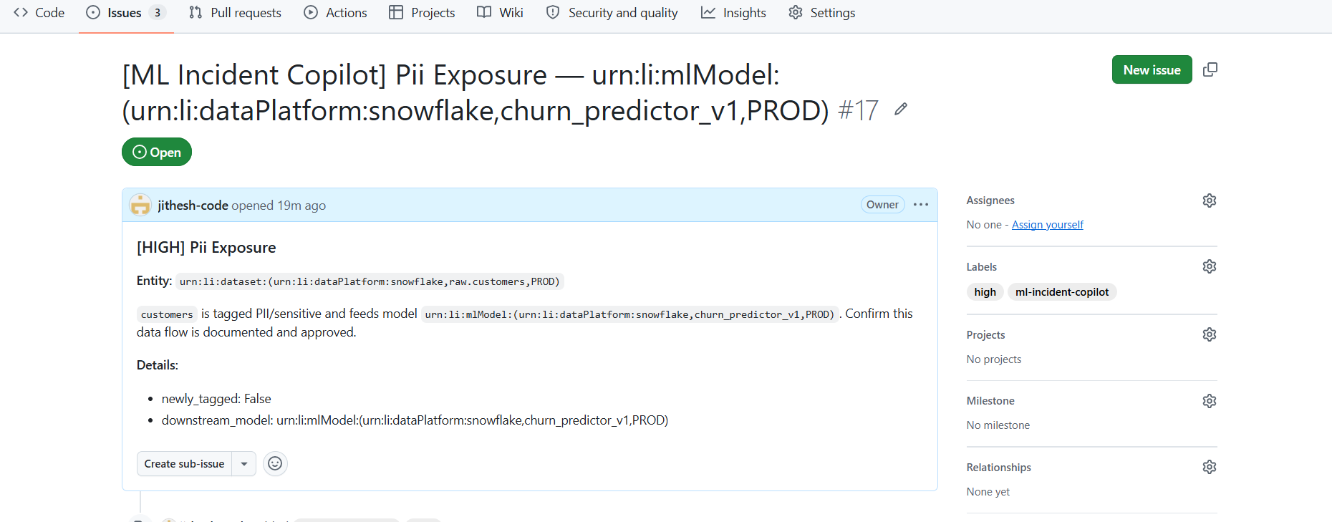
Task: Click Create sub-issue button
Action: 185,464
